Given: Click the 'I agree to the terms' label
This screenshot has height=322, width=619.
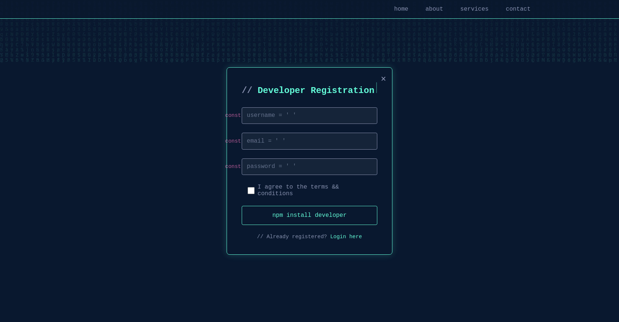Looking at the screenshot, I should point(298,190).
